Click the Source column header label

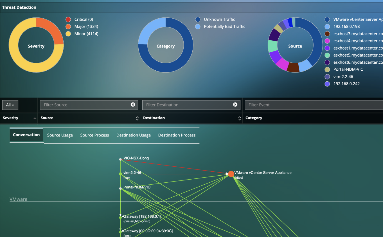pyautogui.click(x=47, y=118)
